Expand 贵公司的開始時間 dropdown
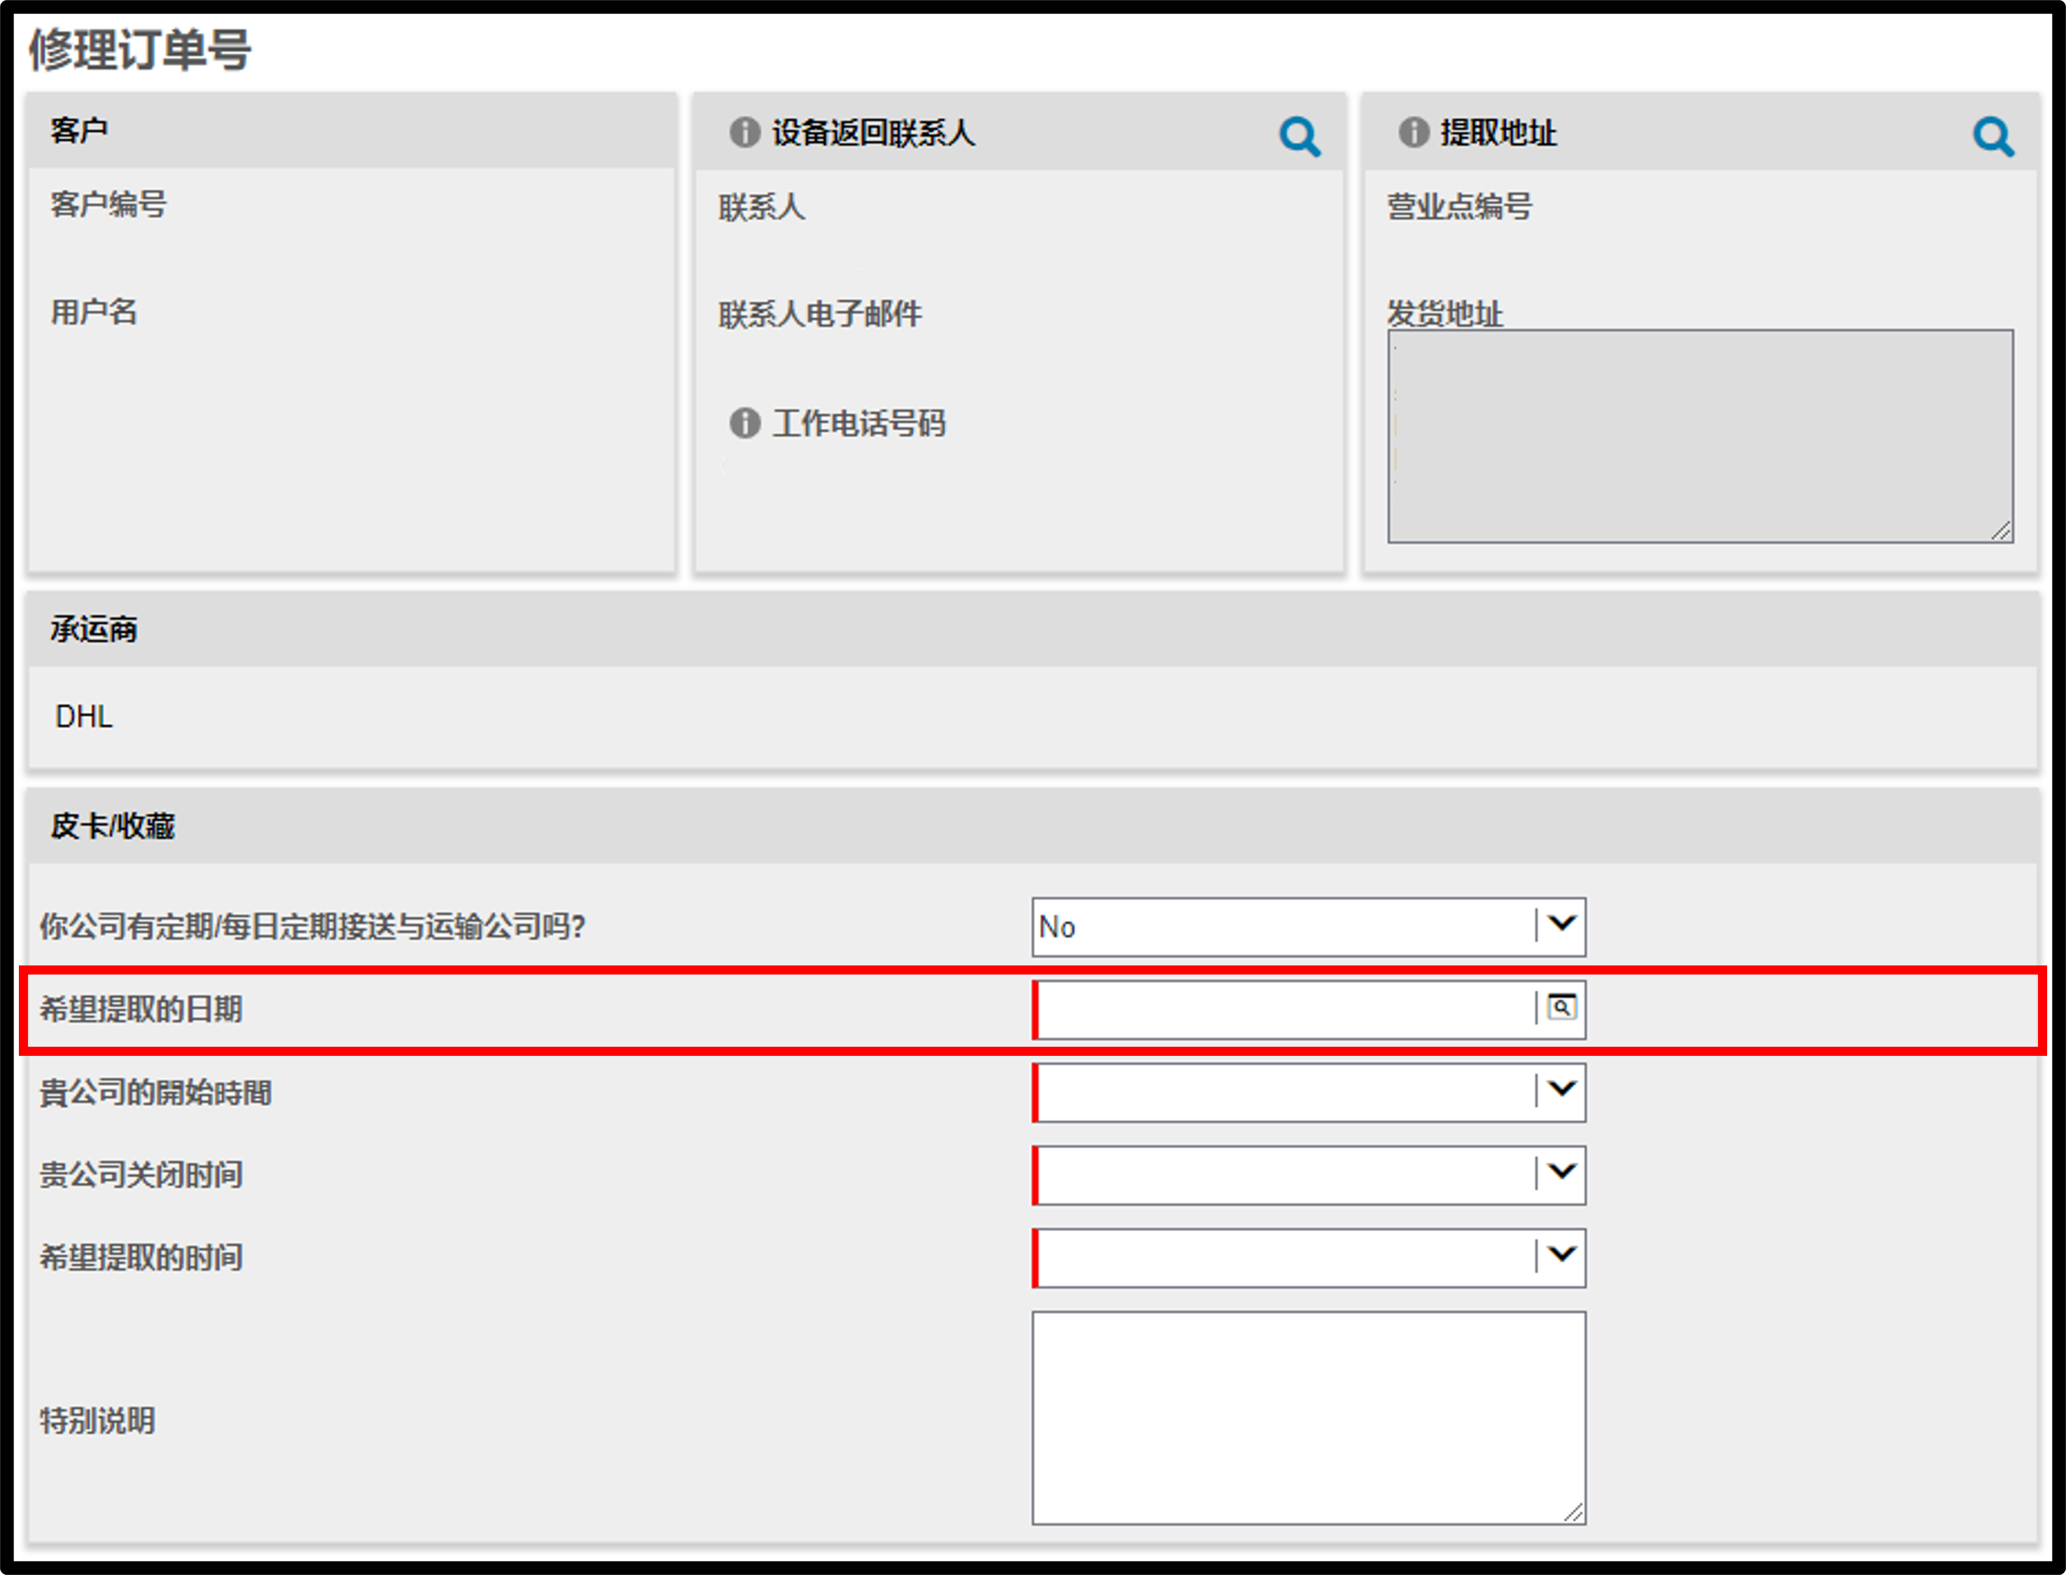Screen dimensions: 2066x1575 coord(1562,1090)
